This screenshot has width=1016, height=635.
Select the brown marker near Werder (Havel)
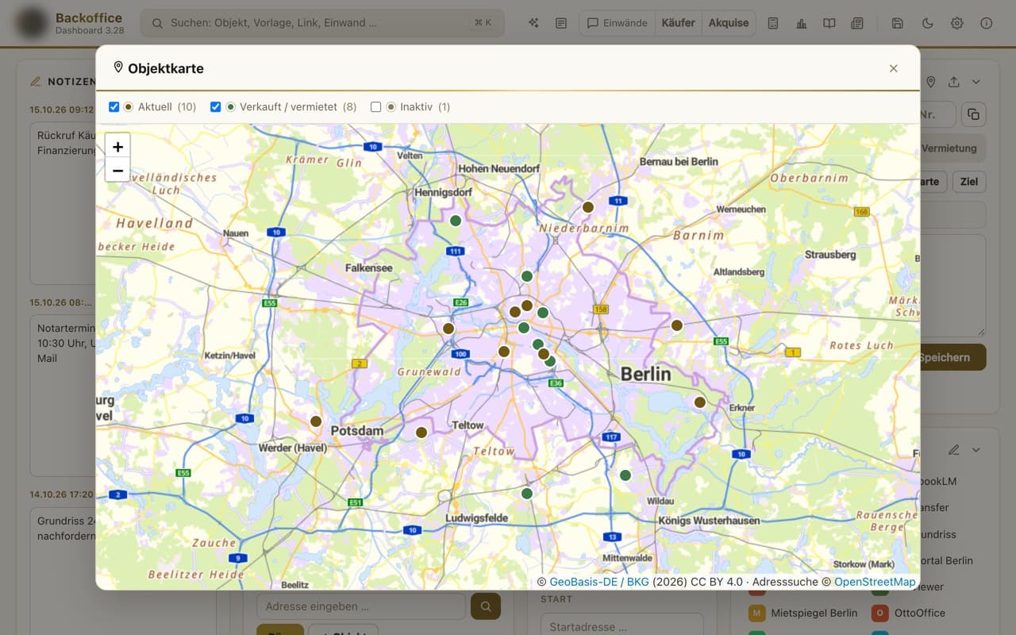(316, 421)
